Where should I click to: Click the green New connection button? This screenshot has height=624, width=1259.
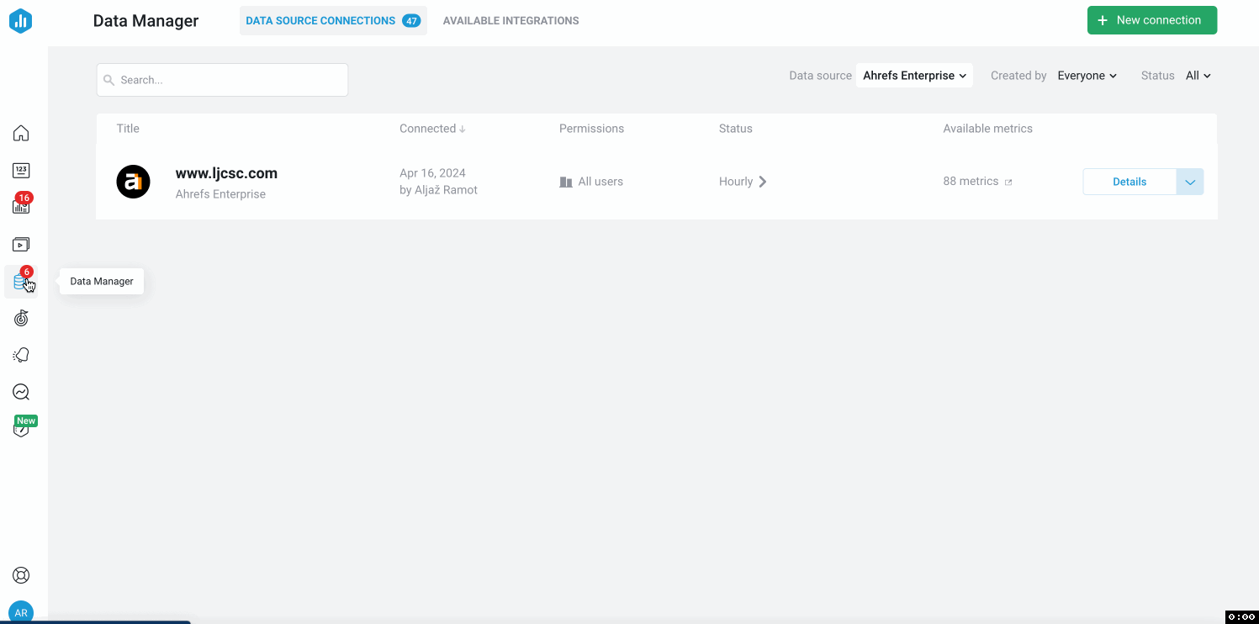point(1151,20)
